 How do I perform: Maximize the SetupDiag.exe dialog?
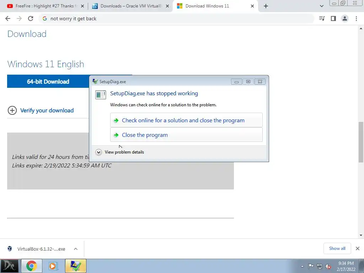pos(248,81)
